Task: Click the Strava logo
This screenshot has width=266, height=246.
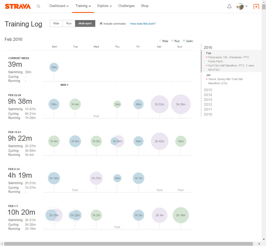Action: (18, 6)
